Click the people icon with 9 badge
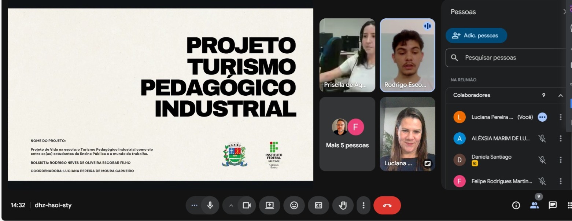The width and height of the screenshot is (572, 221). coord(535,205)
